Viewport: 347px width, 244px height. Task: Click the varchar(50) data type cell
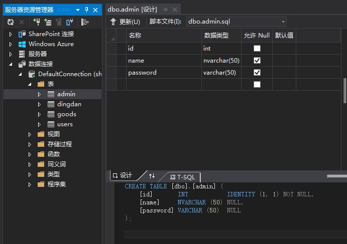pos(221,73)
